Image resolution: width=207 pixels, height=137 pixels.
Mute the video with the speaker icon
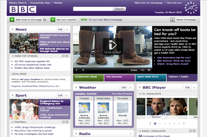coord(143,70)
